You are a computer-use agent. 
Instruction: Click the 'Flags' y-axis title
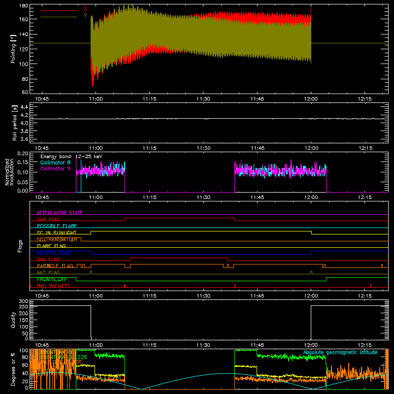click(20, 246)
